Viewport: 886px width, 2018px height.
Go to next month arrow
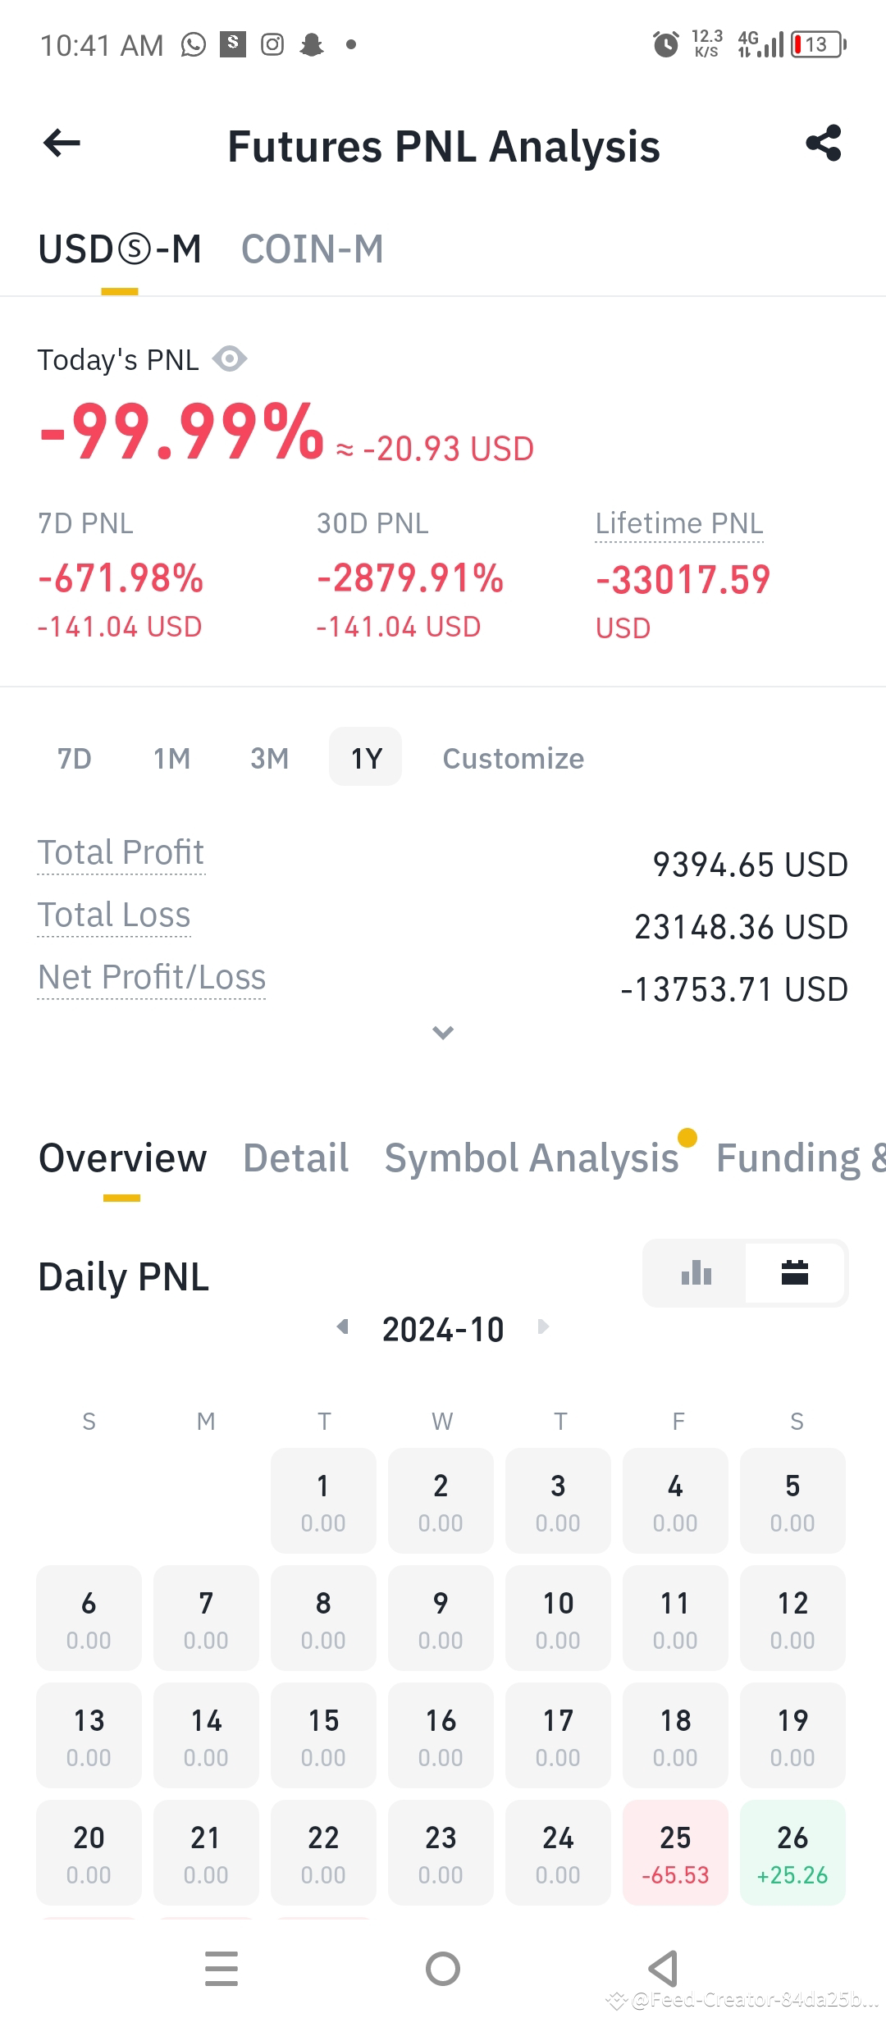pos(542,1326)
